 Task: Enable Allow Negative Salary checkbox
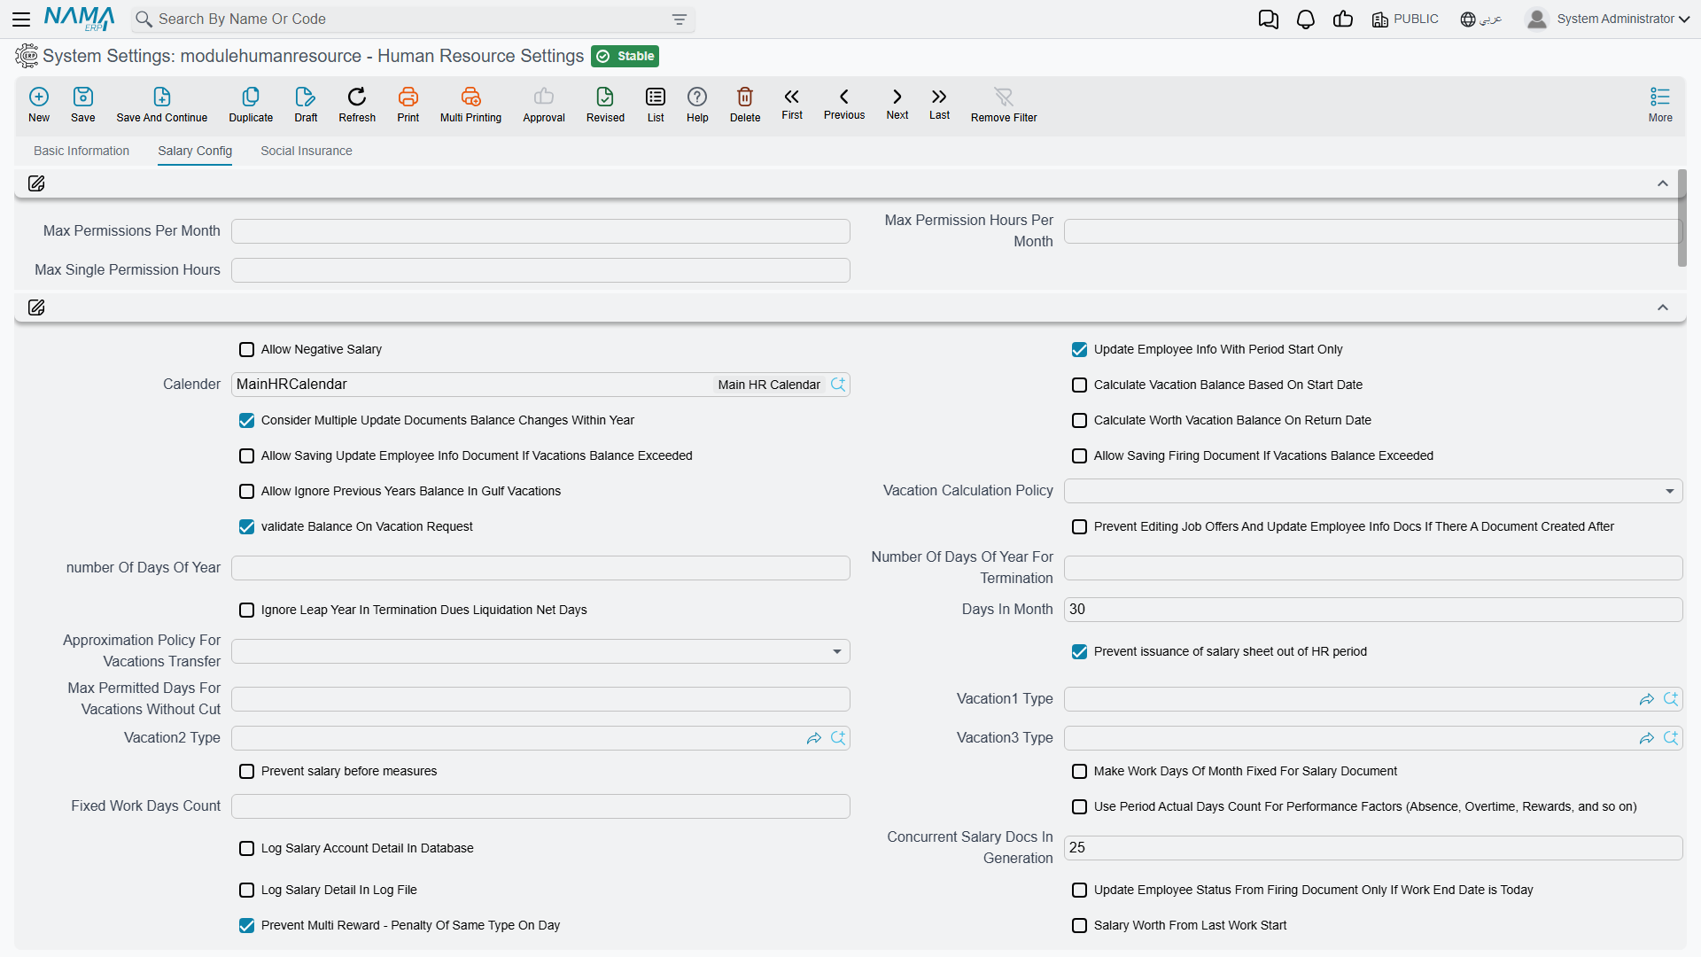coord(247,350)
